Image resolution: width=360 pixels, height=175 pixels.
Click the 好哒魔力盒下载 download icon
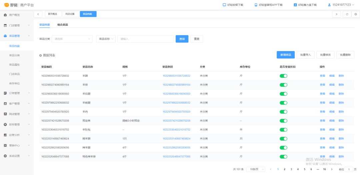pyautogui.click(x=295, y=5)
